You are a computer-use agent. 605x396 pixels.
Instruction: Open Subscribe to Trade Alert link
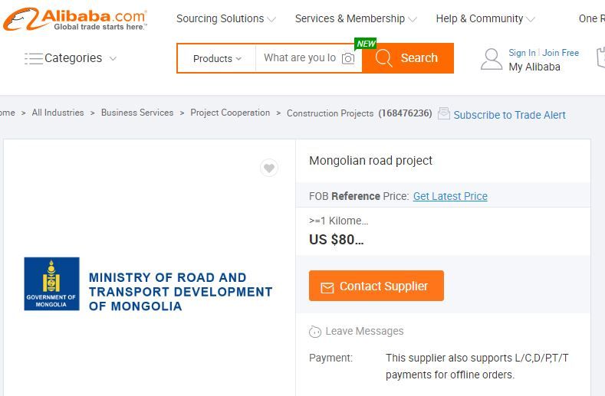(x=509, y=115)
